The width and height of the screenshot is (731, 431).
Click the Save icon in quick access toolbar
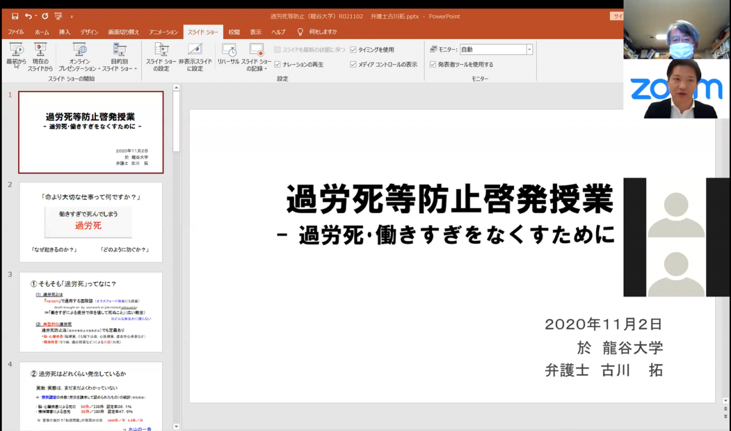tap(15, 17)
